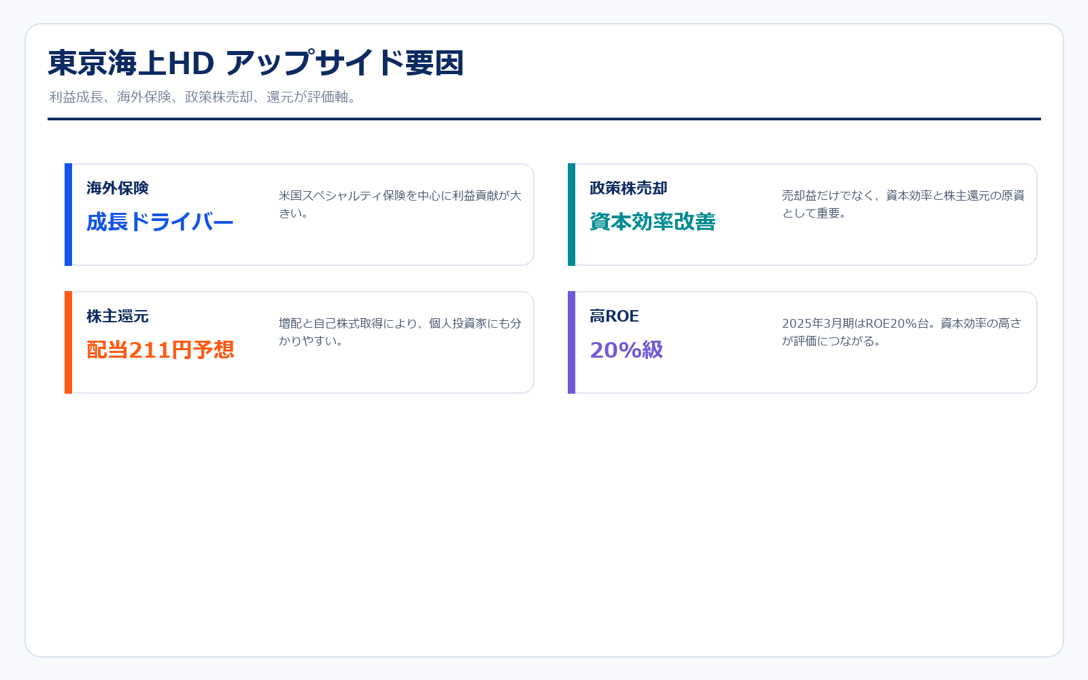Click the description about 米国スペシャルティ保険
The width and height of the screenshot is (1088, 680).
pos(400,204)
